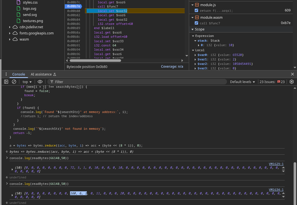The width and height of the screenshot is (297, 205).
Task: Click the cloud icon beside cdn.jsdelivr.net
Action: point(15,27)
